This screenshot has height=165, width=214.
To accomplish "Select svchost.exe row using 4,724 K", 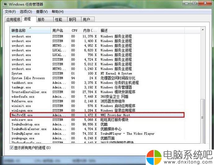I will 97,59.
